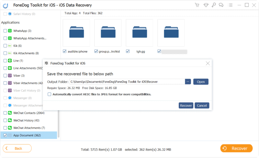
Task: Uncheck the audible.iphone checkbox
Action: [x=64, y=51]
